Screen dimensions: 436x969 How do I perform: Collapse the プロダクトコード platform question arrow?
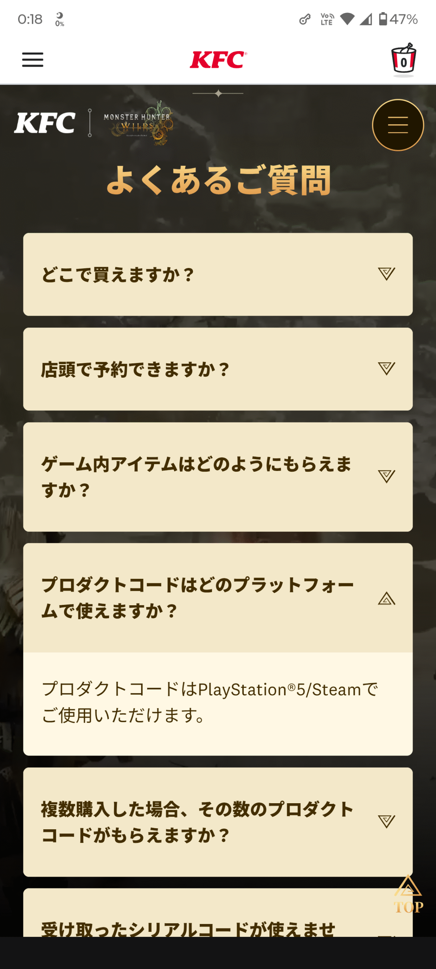click(386, 599)
